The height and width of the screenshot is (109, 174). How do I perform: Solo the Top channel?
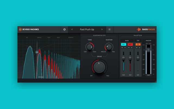click(x=139, y=48)
